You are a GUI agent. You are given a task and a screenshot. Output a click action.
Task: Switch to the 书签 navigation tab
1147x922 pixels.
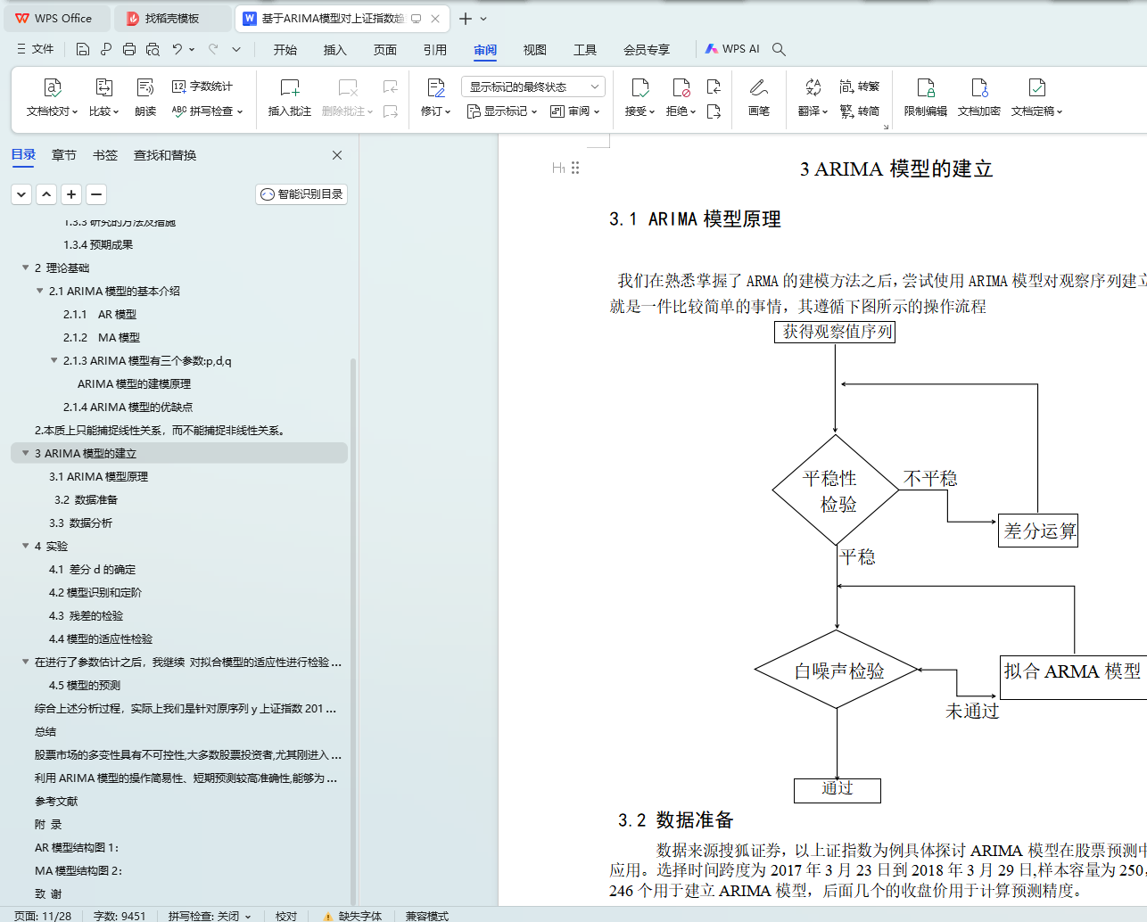tap(105, 155)
